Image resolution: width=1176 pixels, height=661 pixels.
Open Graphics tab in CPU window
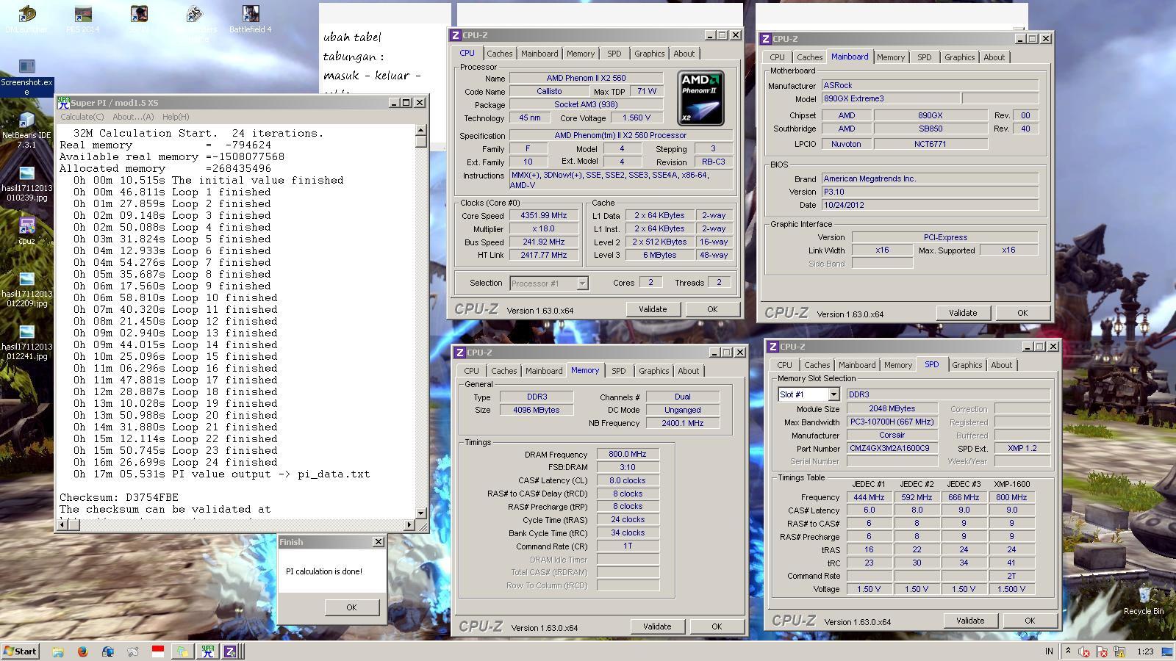650,54
